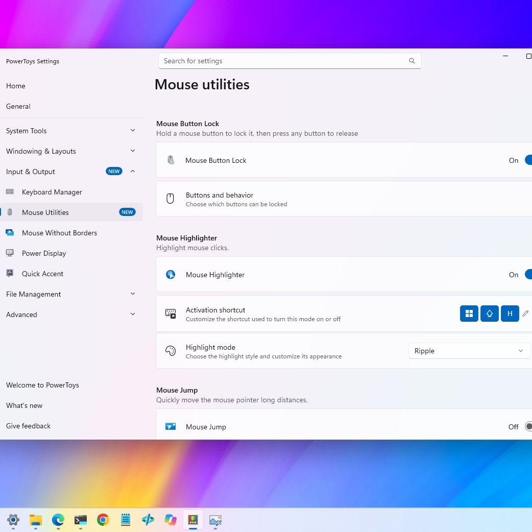Open the Welcome to PowerToys link
The height and width of the screenshot is (532, 532).
[42, 385]
